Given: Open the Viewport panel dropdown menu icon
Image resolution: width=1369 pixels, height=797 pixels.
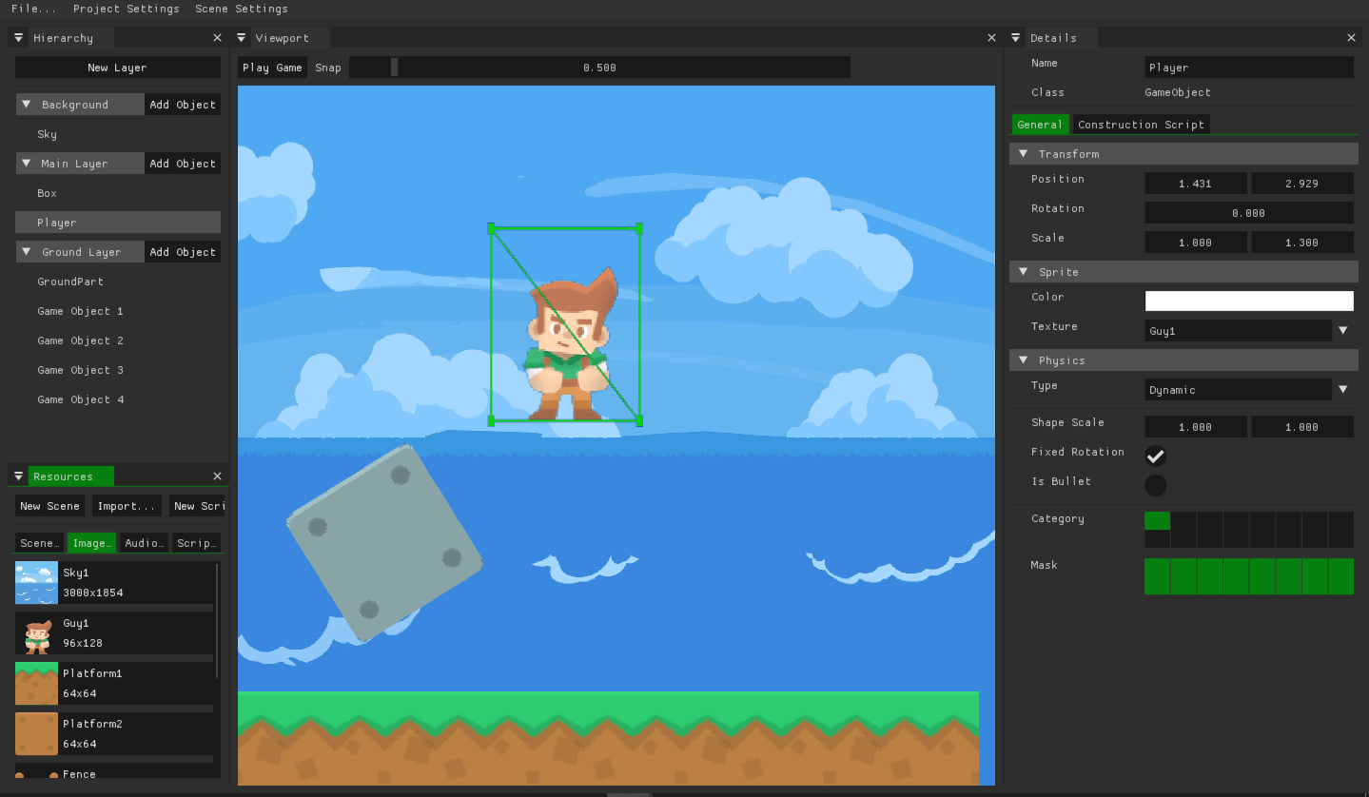Looking at the screenshot, I should tap(242, 38).
